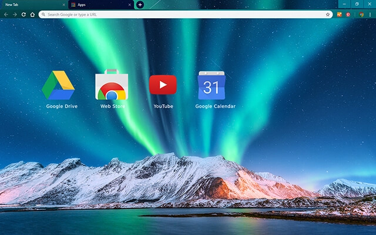376x235 pixels.
Task: Close the Apps tab
Action: 129,5
